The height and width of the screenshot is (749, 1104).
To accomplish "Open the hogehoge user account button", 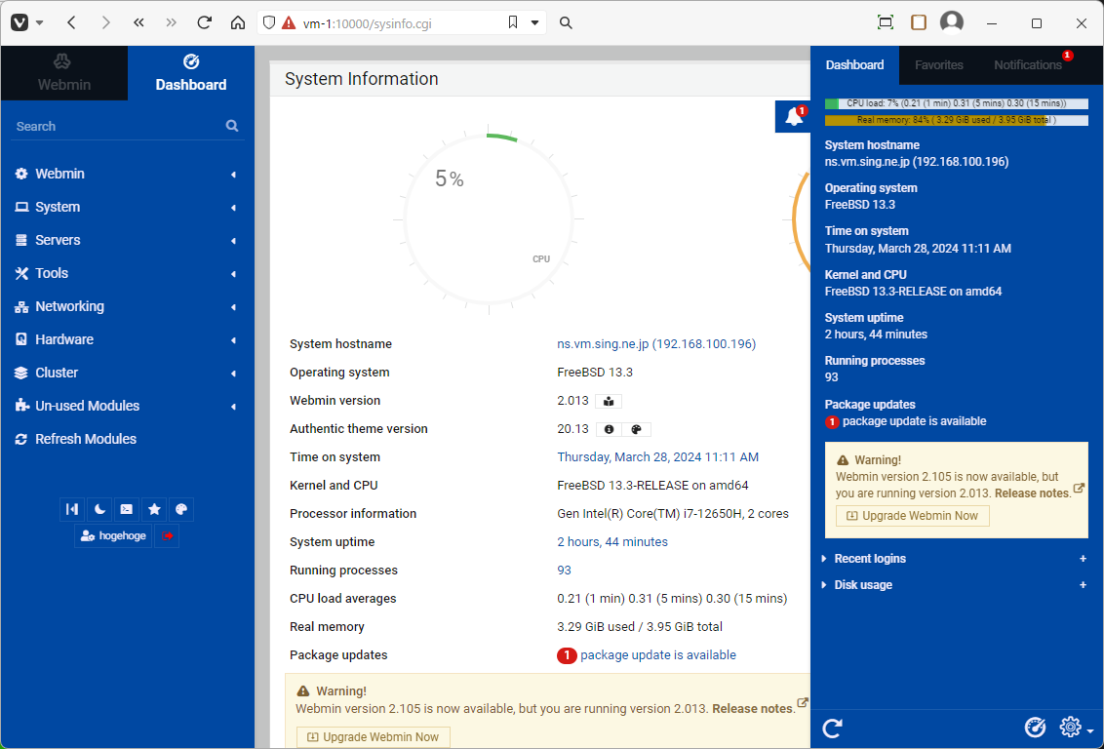I will pos(113,535).
